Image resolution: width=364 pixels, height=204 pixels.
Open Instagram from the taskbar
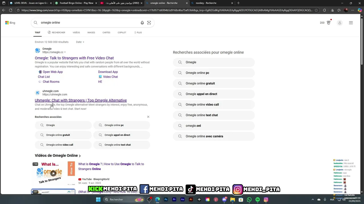click(266, 199)
